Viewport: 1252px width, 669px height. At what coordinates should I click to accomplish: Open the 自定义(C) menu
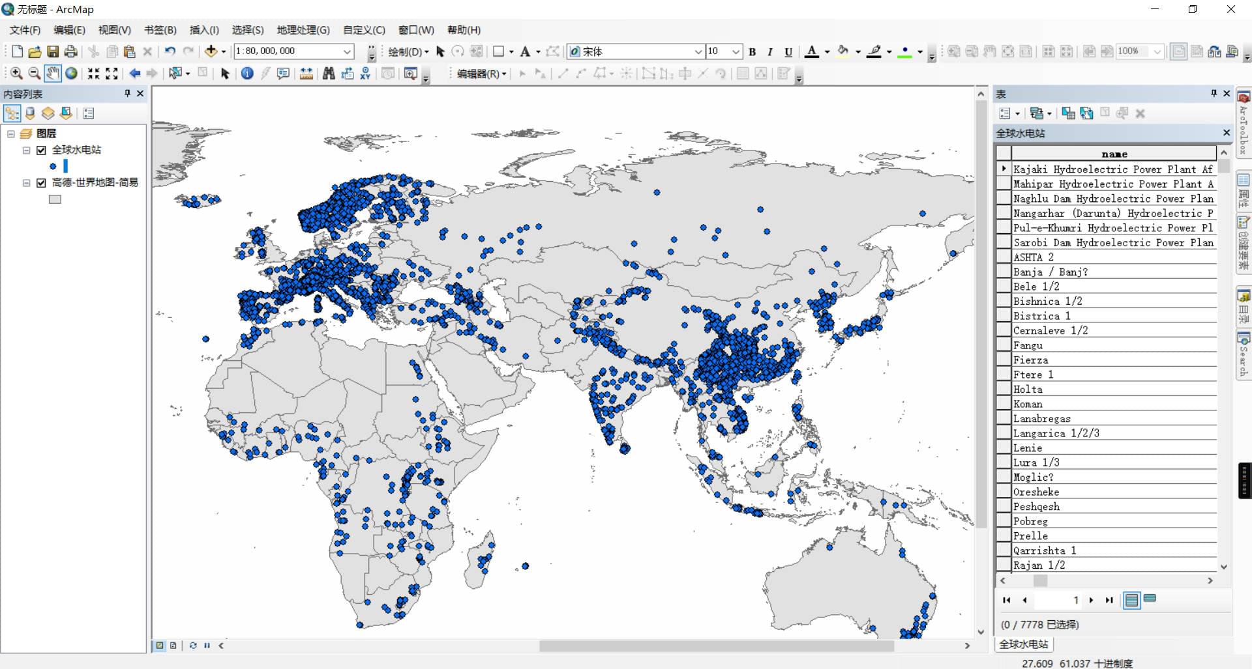click(364, 30)
